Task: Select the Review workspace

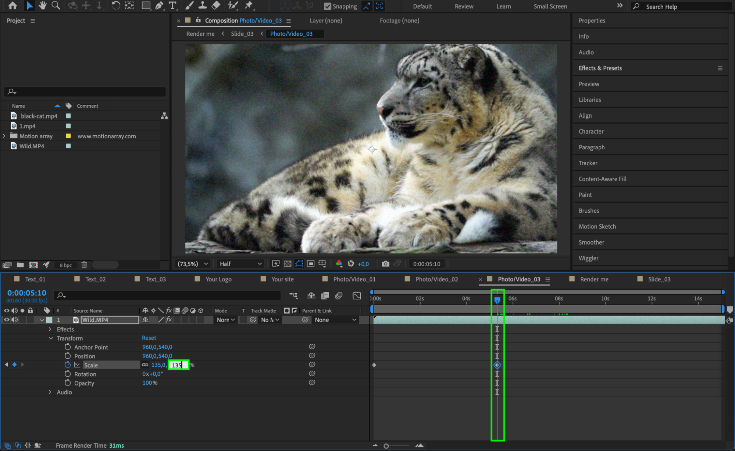Action: (464, 6)
